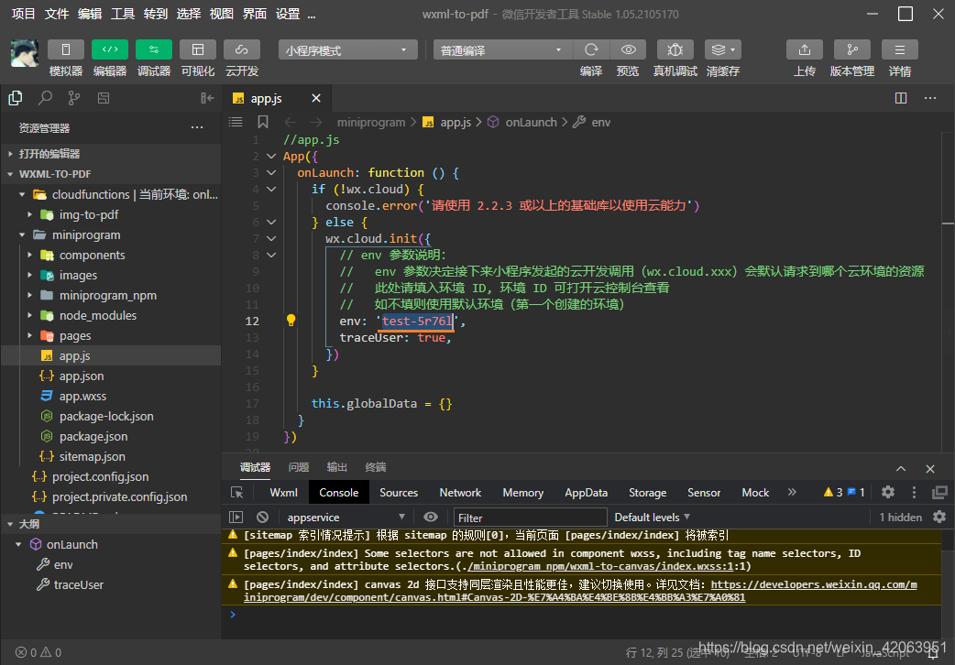Screen dimensions: 955x665
Task: Open the 工具 menu
Action: pos(123,14)
